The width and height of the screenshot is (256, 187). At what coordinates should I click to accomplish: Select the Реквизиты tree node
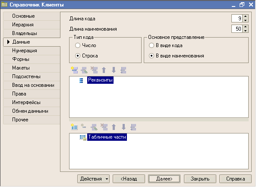coord(100,80)
